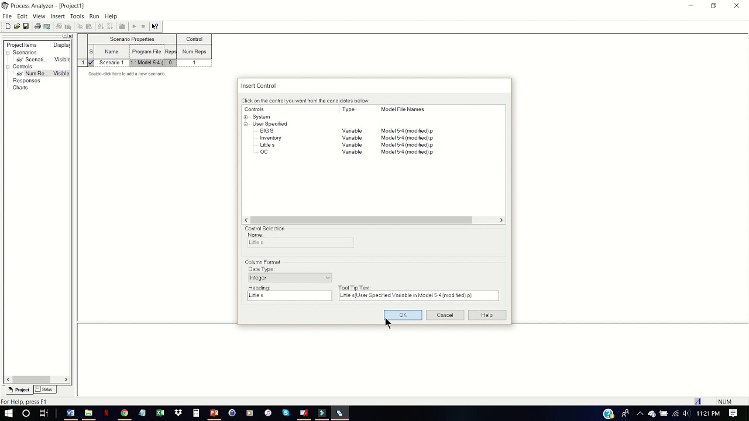Click the Copy toolbar icon
The width and height of the screenshot is (749, 421).
click(x=80, y=26)
